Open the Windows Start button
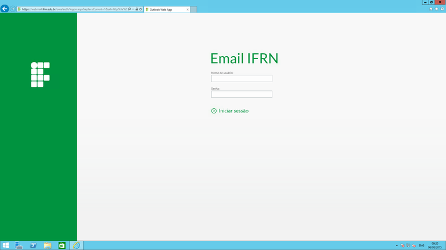Screen dimensions: 446x250 (6, 245)
